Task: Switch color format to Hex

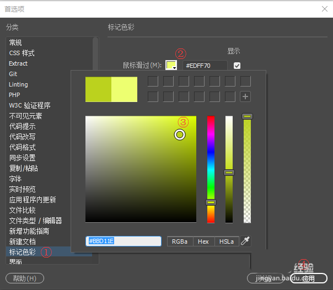Action: (x=203, y=241)
